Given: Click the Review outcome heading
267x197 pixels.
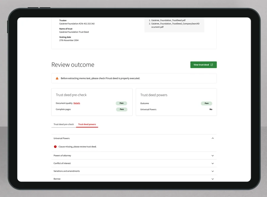Looking at the screenshot, I should [73, 65].
